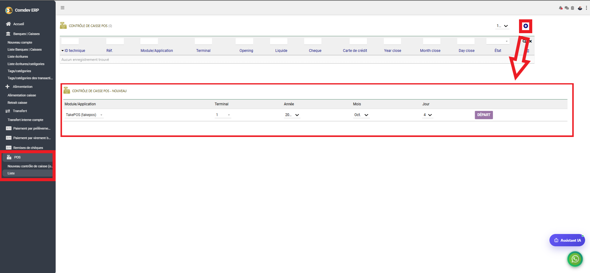Select Nouveau contrôle de caisse menu item
The height and width of the screenshot is (273, 590).
tap(30, 166)
